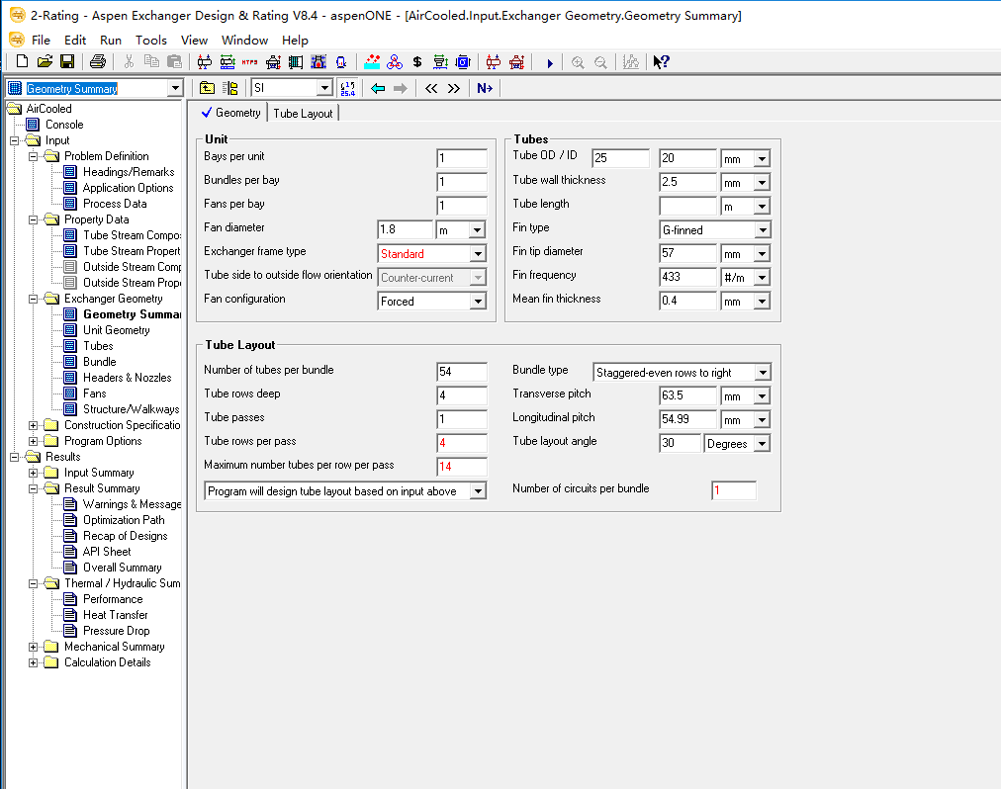The width and height of the screenshot is (1001, 789).
Task: Click the empty Tube length input field
Action: (687, 207)
